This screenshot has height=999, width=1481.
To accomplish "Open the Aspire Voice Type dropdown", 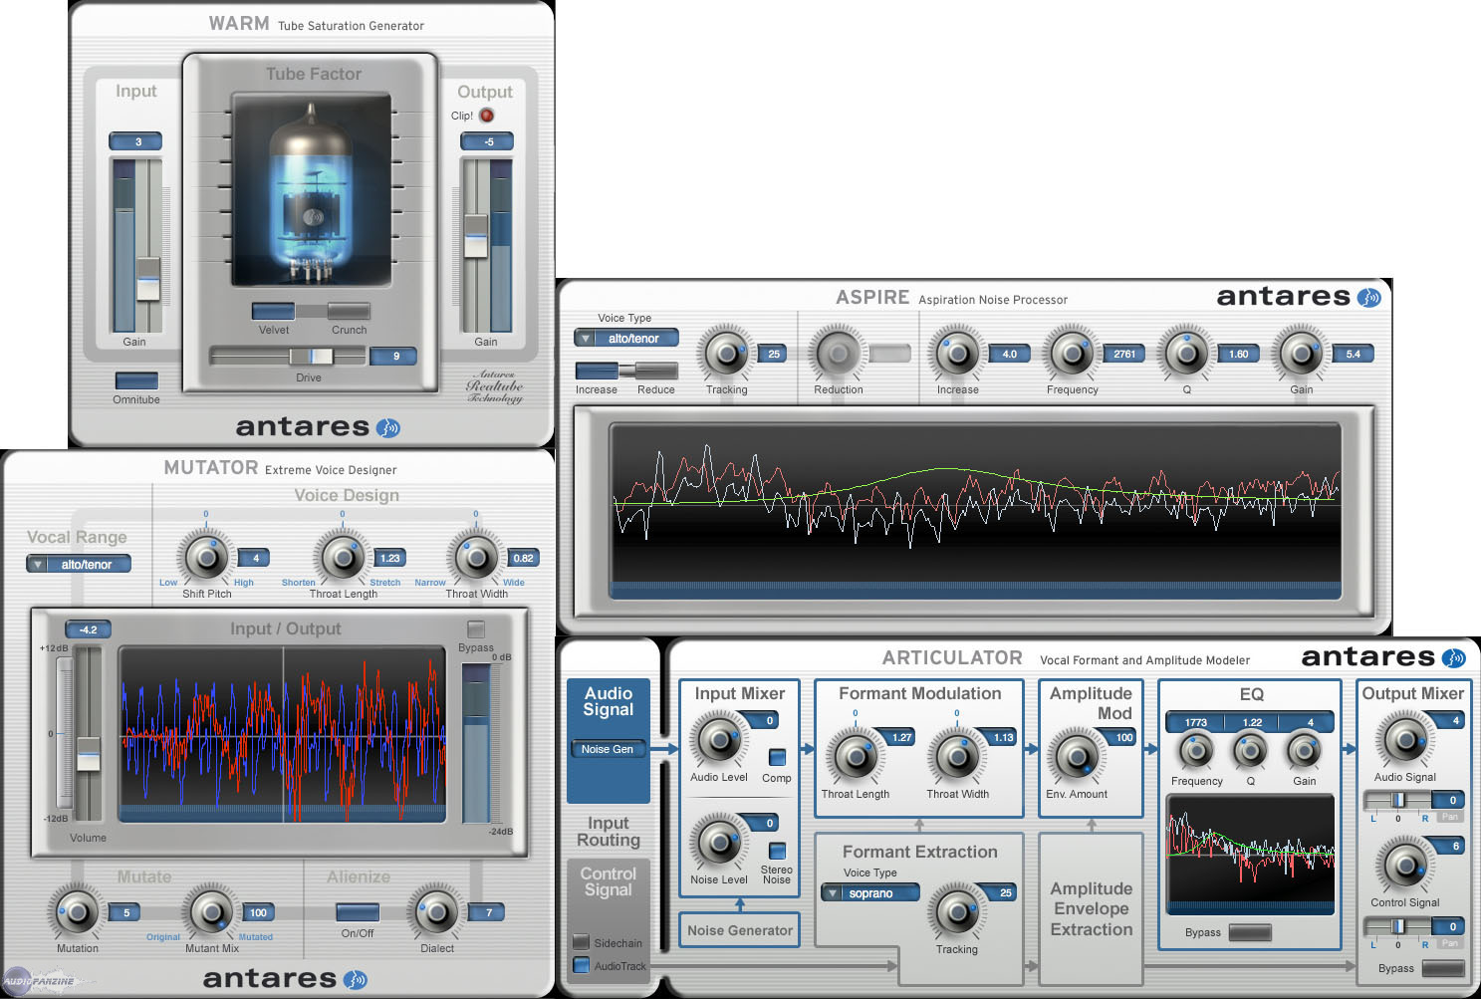I will coord(626,339).
